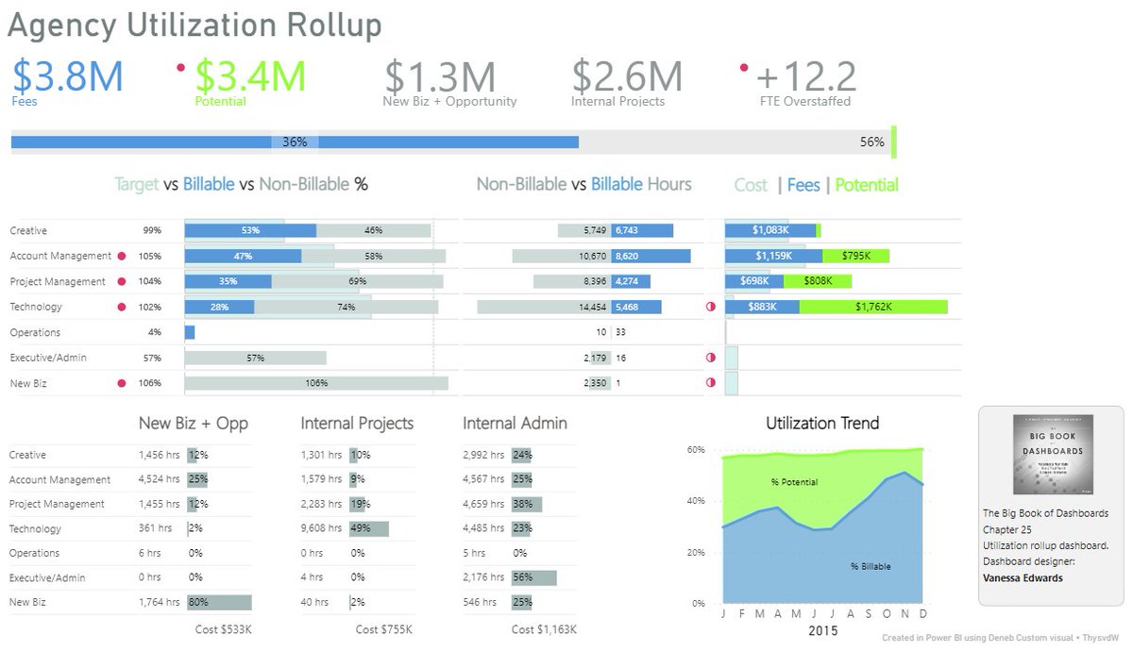Select the % Billable blue area label
The width and height of the screenshot is (1133, 651).
[869, 567]
